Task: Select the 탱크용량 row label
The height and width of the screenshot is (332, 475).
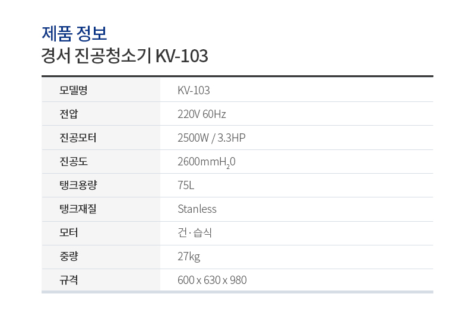Action: coord(78,185)
